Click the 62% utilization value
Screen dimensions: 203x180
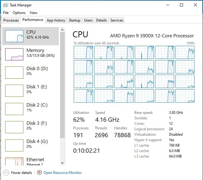[x=79, y=120]
